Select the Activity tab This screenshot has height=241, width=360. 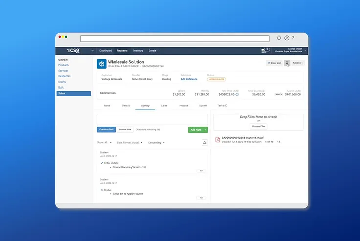point(145,105)
